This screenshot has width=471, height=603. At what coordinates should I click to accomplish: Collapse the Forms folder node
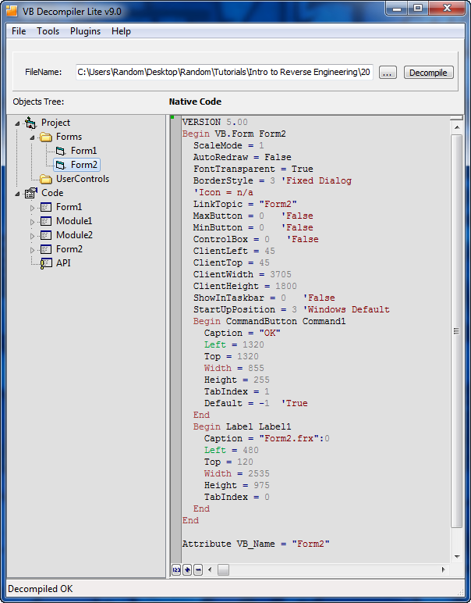coord(32,137)
